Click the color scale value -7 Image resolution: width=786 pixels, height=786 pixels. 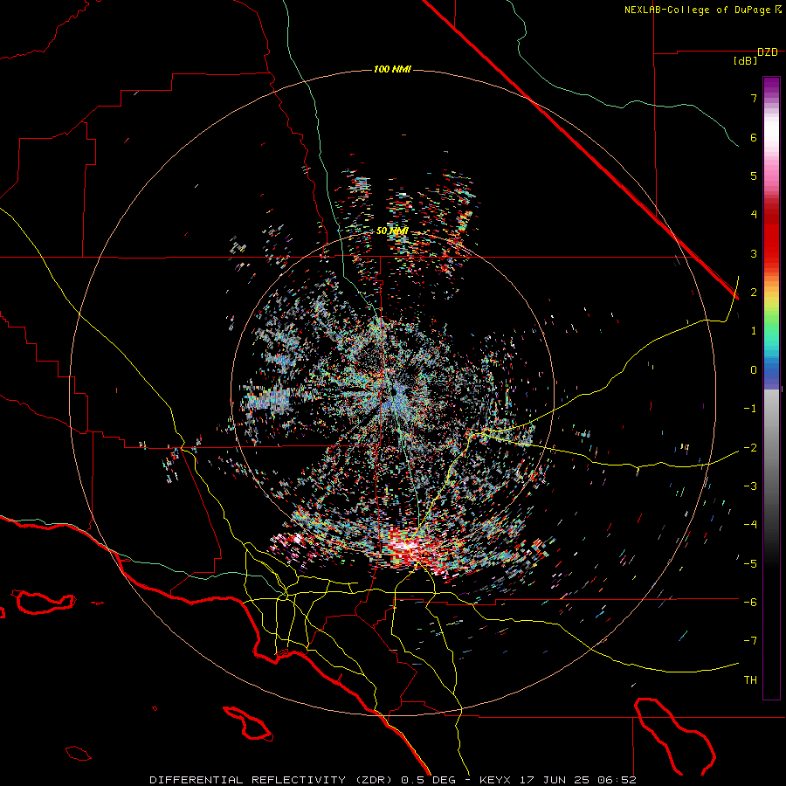(x=750, y=641)
